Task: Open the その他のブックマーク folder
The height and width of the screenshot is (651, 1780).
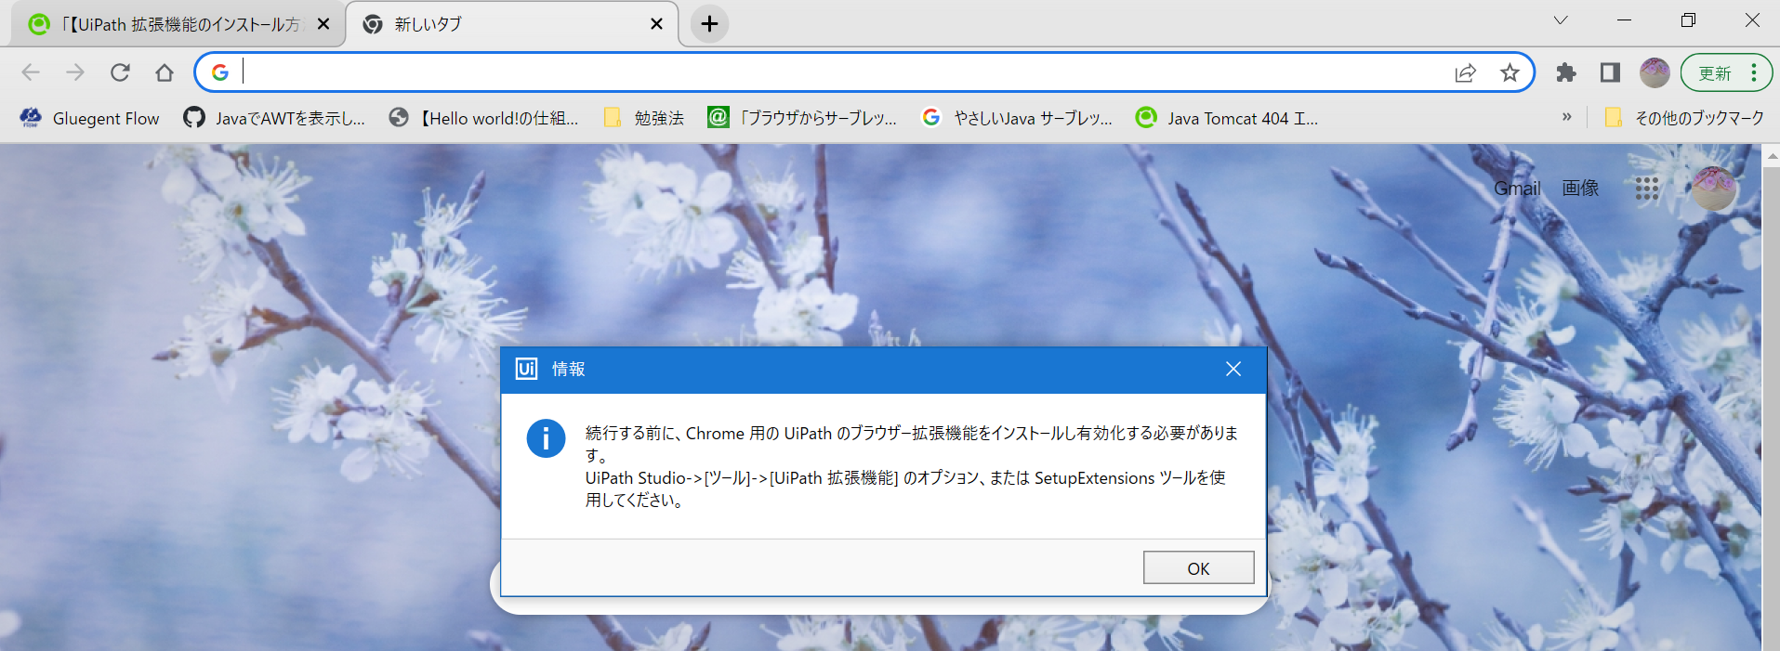Action: (x=1684, y=118)
